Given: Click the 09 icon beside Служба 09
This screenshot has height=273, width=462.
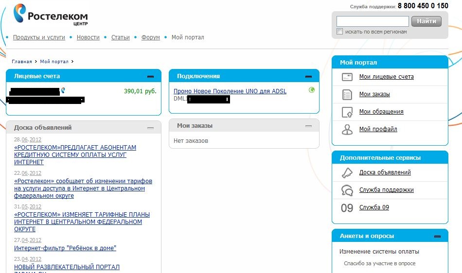Looking at the screenshot, I should (x=347, y=208).
